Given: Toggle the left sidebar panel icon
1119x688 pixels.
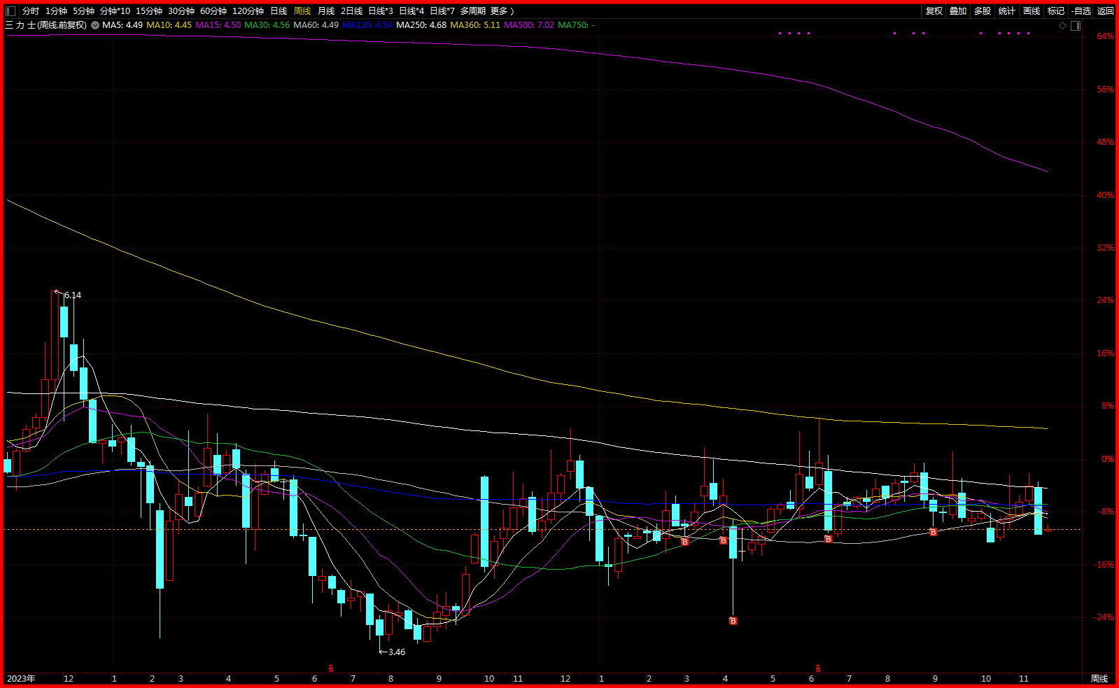Looking at the screenshot, I should (x=10, y=11).
